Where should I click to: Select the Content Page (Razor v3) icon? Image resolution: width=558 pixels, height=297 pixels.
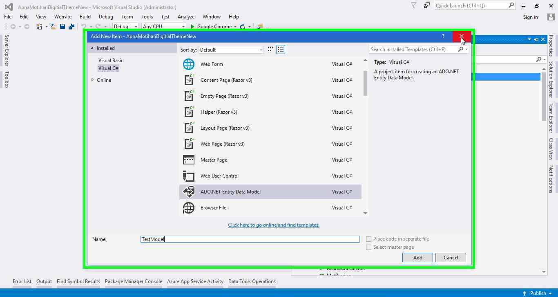pyautogui.click(x=189, y=80)
